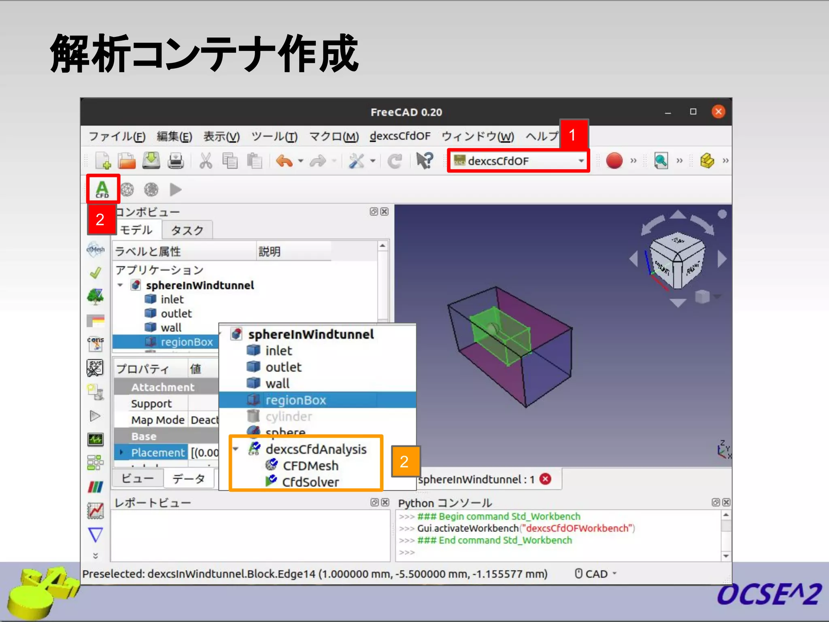Image resolution: width=829 pixels, height=622 pixels.
Task: Switch to the タスク tab
Action: click(x=187, y=230)
